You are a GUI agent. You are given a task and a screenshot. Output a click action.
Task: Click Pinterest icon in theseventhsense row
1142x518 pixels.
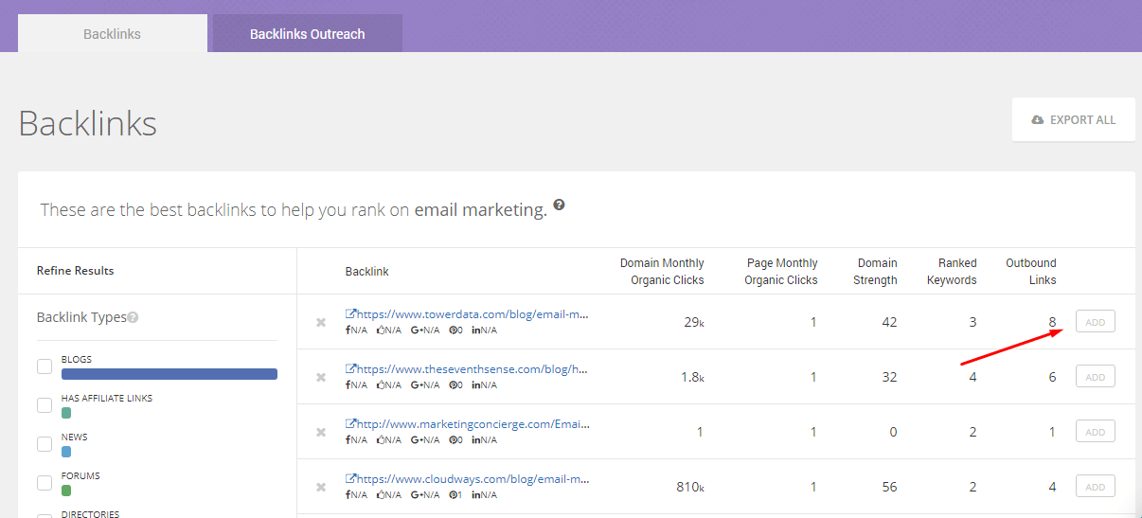click(453, 385)
